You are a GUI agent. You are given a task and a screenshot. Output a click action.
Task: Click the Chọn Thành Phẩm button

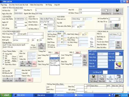coord(14,59)
